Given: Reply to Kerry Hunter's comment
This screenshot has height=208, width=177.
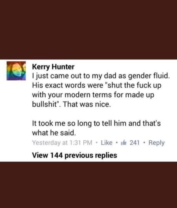Looking at the screenshot, I should point(157,143).
